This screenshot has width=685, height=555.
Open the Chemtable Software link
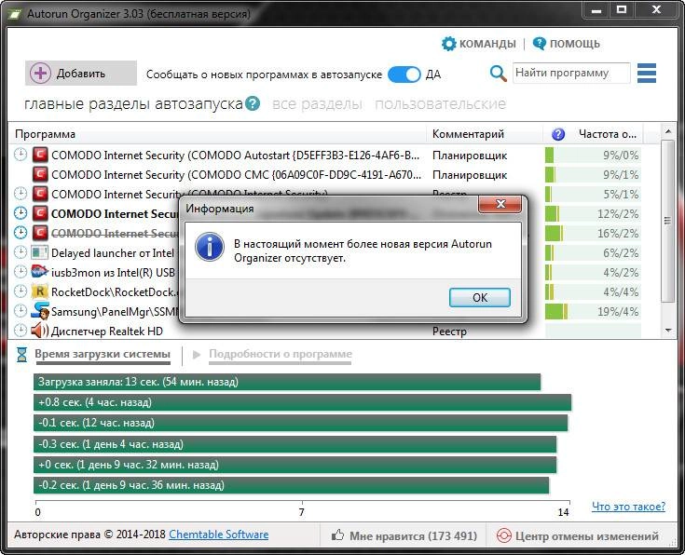tap(218, 535)
